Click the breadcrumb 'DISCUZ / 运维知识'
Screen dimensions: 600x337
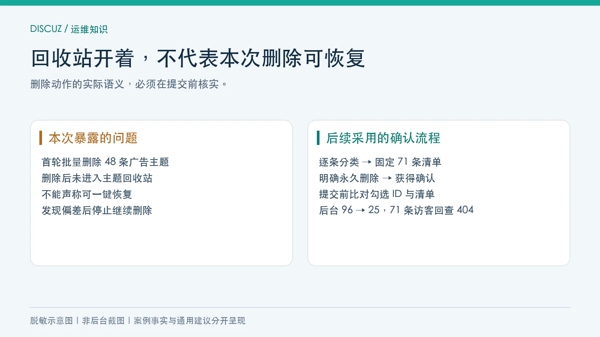tap(69, 29)
